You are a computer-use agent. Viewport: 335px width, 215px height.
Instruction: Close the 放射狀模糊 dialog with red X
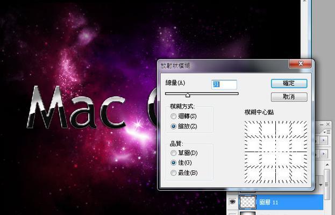tap(300, 63)
